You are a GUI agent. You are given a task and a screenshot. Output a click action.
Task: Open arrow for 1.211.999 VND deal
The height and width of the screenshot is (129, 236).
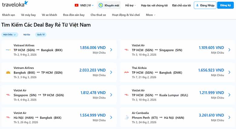click(x=229, y=95)
